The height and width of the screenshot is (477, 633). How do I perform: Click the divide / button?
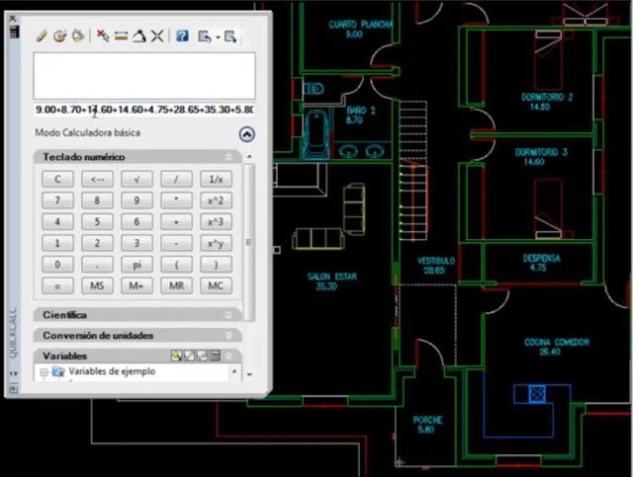(x=176, y=179)
